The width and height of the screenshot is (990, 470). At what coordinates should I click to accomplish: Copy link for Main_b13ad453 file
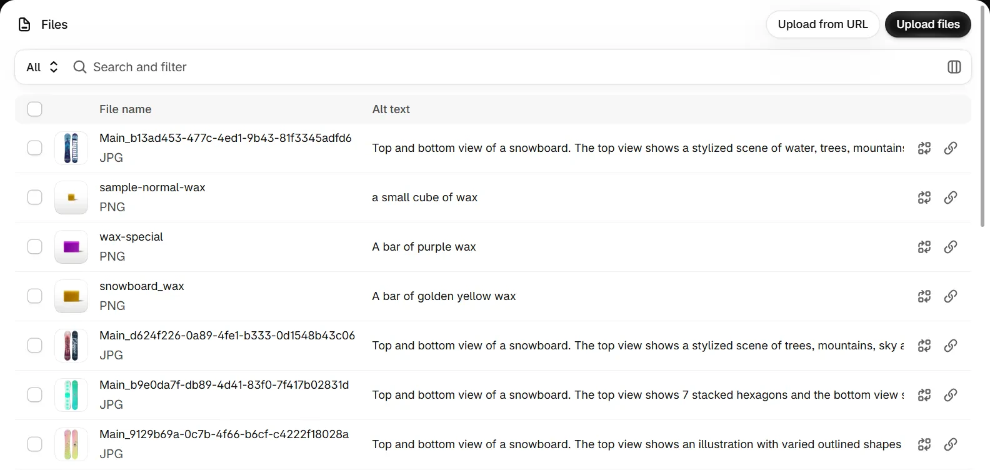[950, 148]
